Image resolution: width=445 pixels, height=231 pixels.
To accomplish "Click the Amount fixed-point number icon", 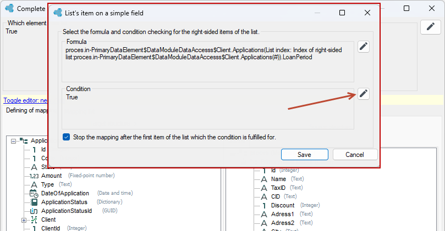I will (34, 176).
